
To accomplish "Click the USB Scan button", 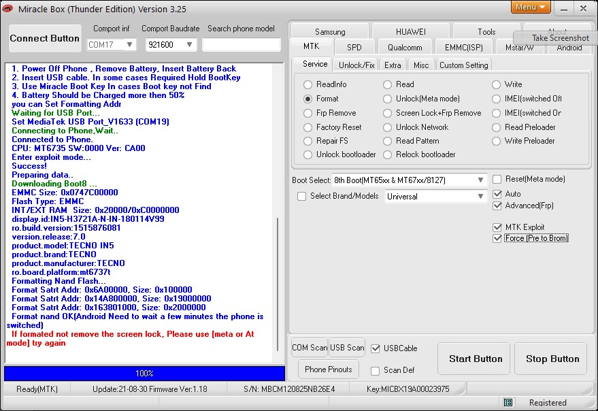I will [x=347, y=348].
